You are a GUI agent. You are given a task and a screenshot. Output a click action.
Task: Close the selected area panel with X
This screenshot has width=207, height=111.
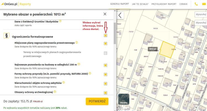coord(105,14)
